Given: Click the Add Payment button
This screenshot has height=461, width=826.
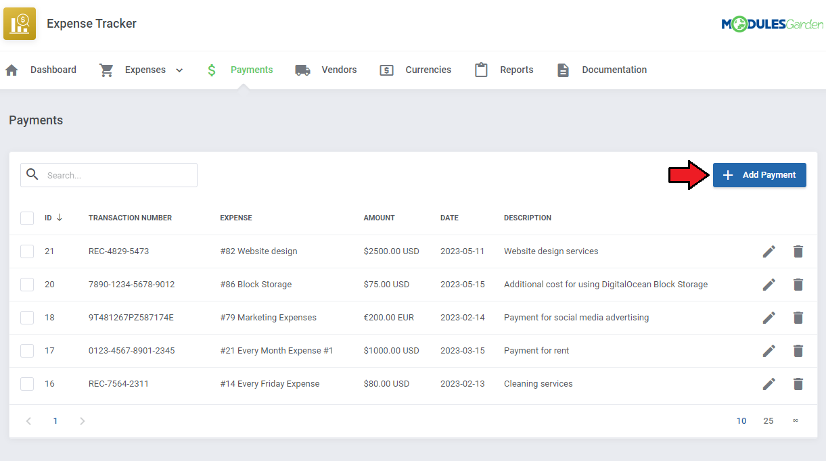Looking at the screenshot, I should click(760, 175).
